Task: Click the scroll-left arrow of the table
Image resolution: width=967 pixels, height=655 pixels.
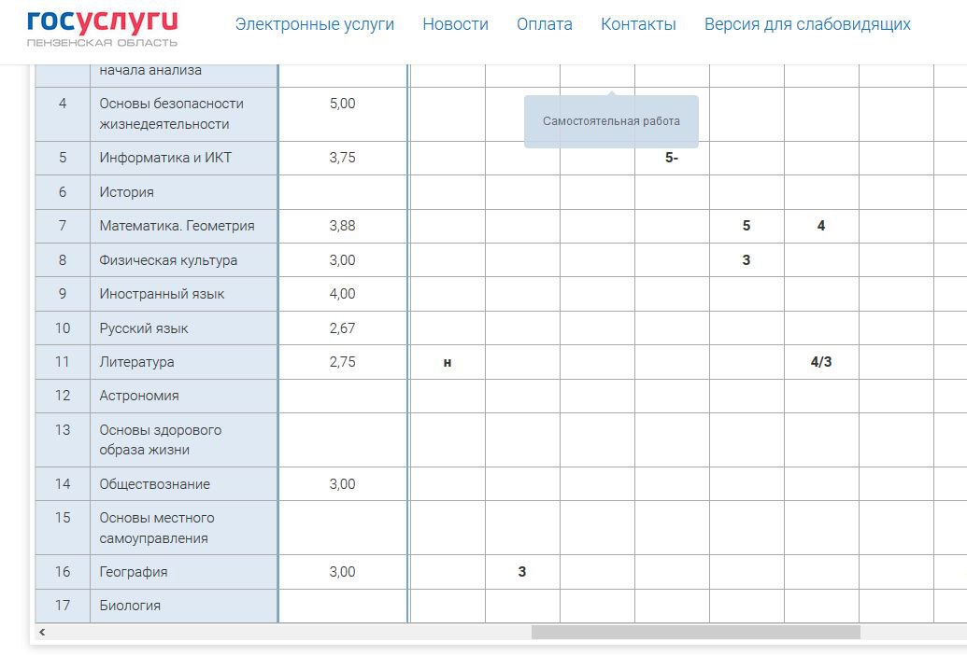Action: coord(43,632)
